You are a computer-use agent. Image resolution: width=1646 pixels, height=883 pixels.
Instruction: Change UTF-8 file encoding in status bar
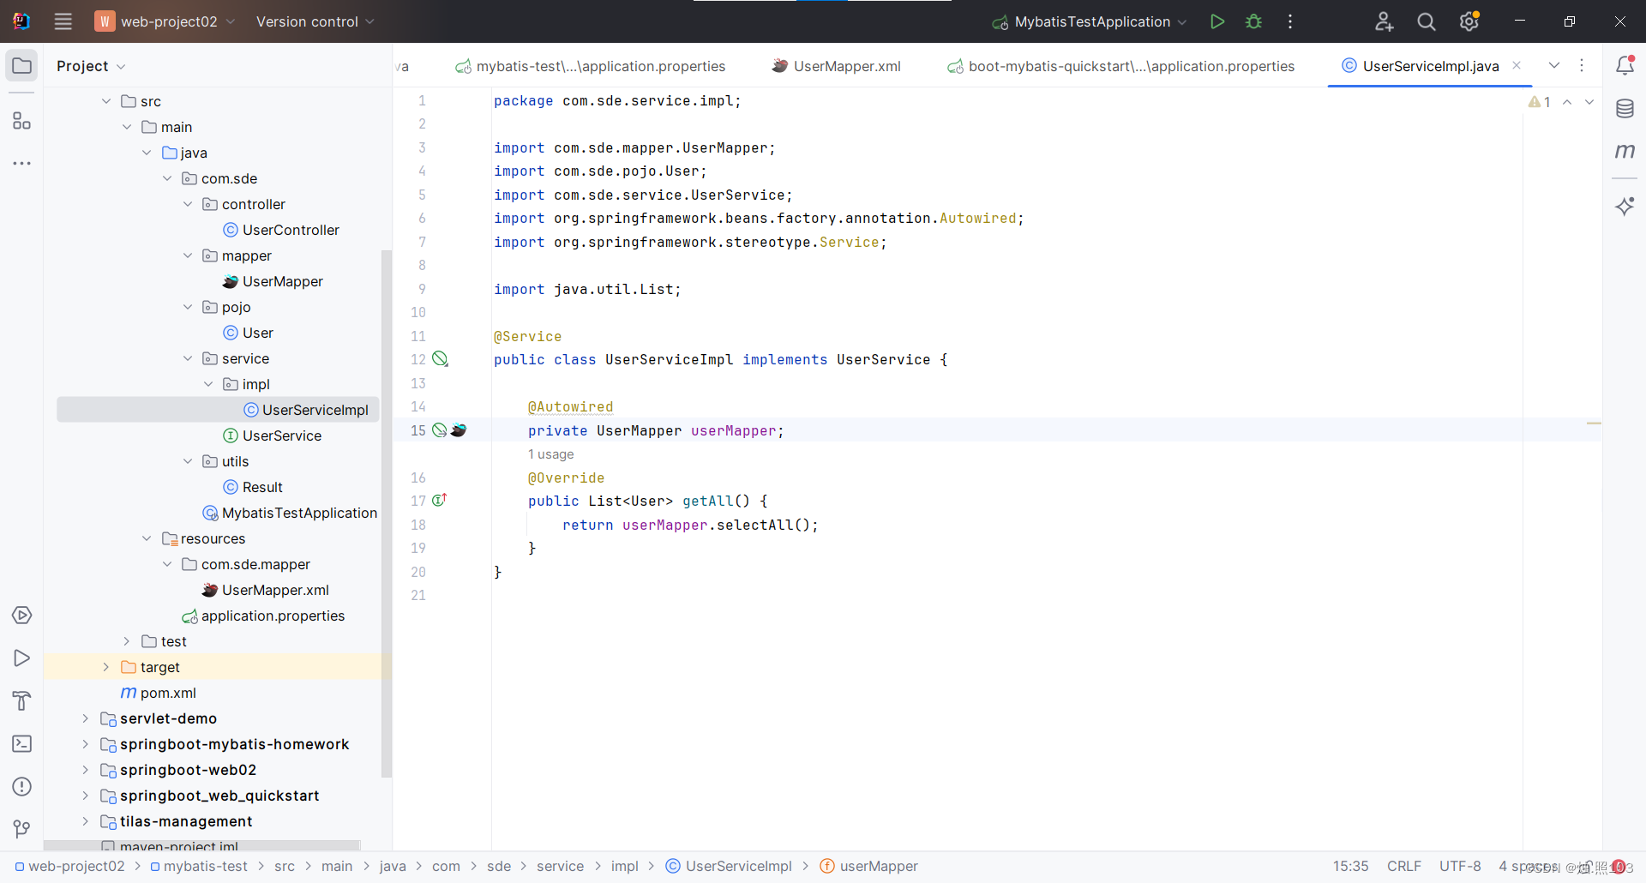click(x=1460, y=866)
